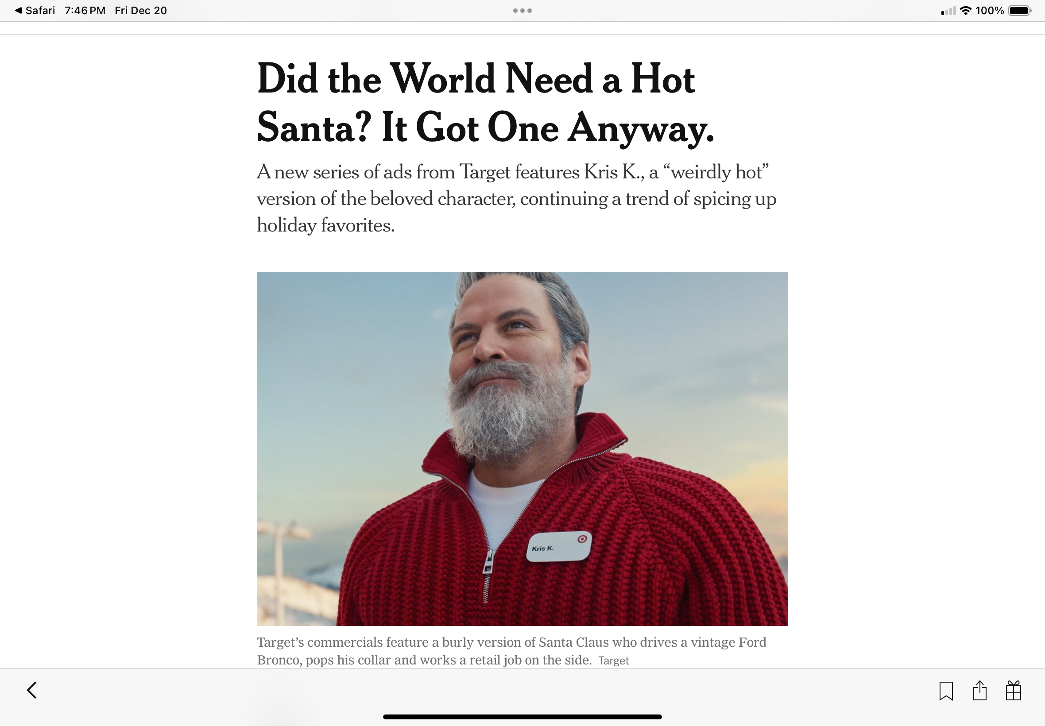Image resolution: width=1045 pixels, height=726 pixels.
Task: Tap the Wi-Fi icon in the status bar
Action: point(966,10)
